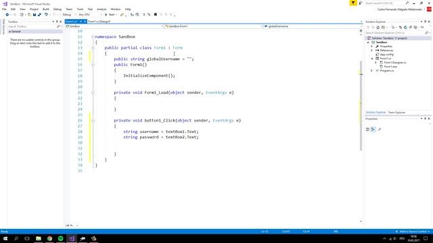Click the Toolbox search magnifier icon
The image size is (433, 243).
point(58,26)
